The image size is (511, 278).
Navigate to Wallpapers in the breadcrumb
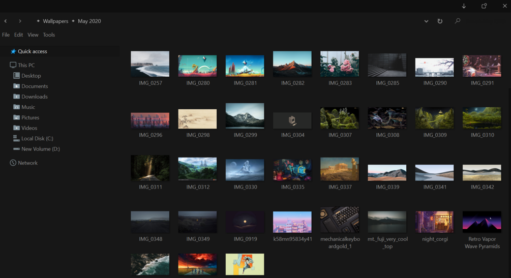55,21
